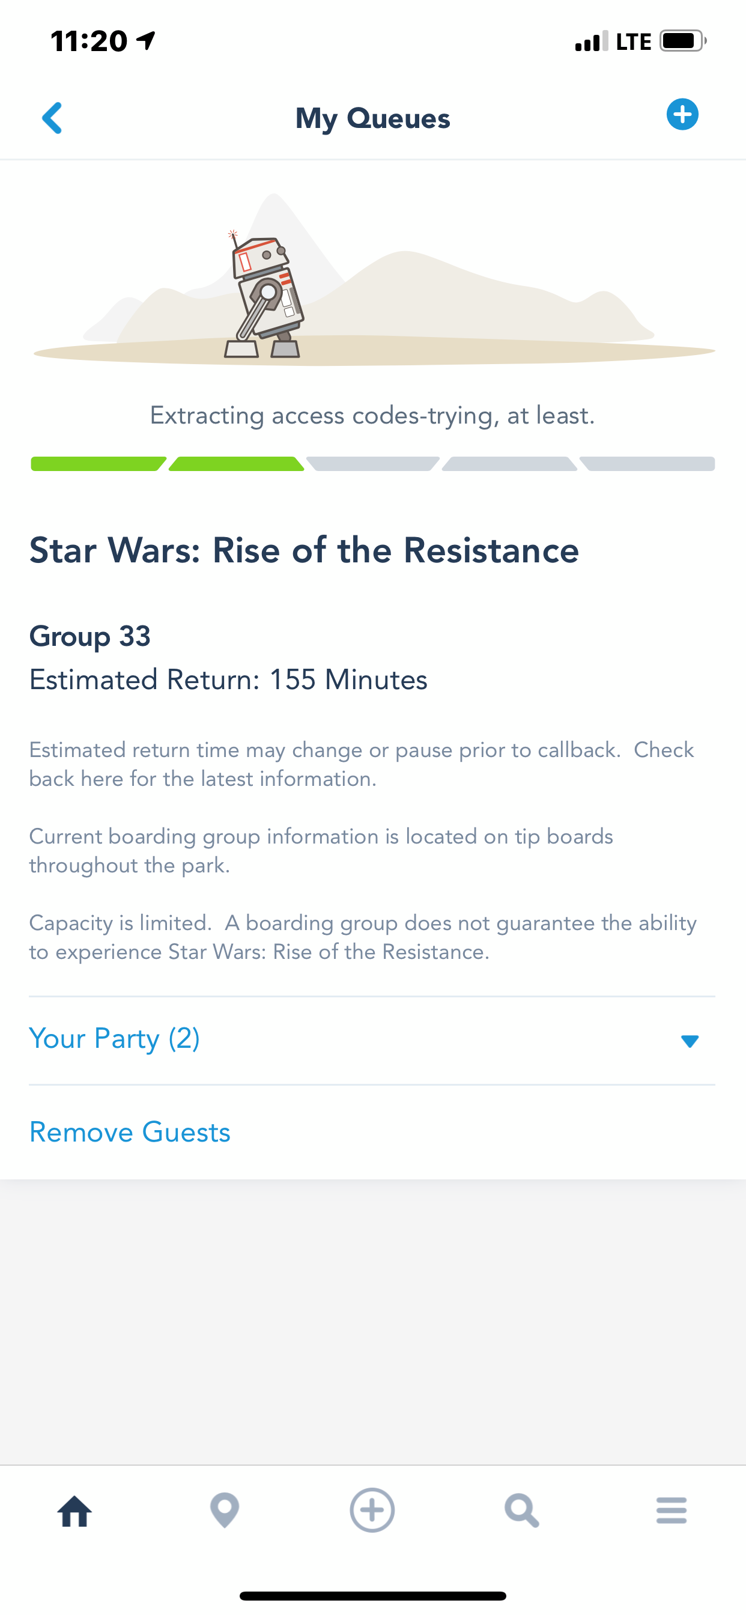Viewport: 746px width, 1615px height.
Task: Tap the My Queues header title
Action: (x=373, y=118)
